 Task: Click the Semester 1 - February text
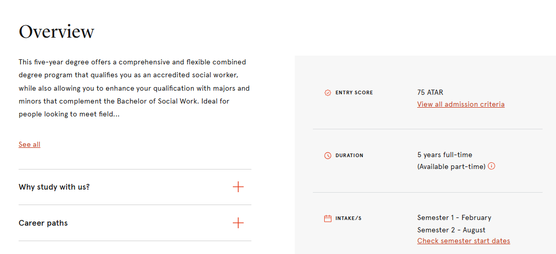pos(454,217)
